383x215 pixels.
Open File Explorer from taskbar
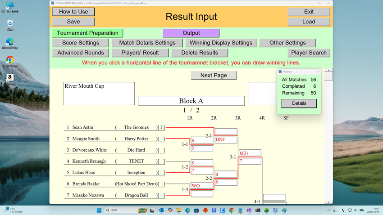[179, 211]
